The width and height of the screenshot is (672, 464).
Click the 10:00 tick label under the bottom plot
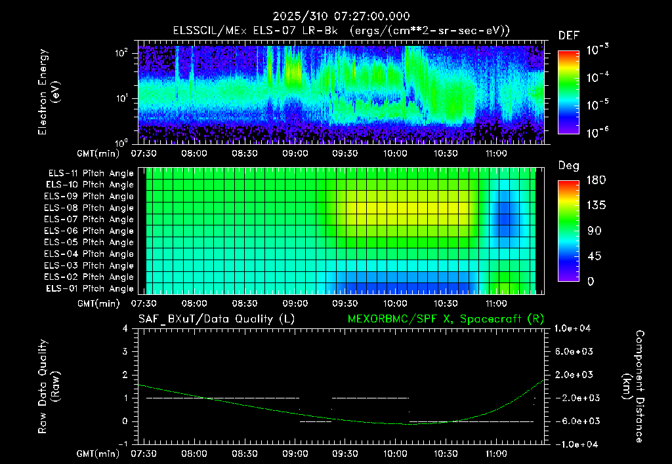pyautogui.click(x=395, y=454)
